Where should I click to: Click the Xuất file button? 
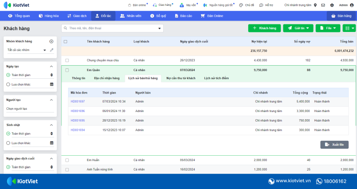334,144
